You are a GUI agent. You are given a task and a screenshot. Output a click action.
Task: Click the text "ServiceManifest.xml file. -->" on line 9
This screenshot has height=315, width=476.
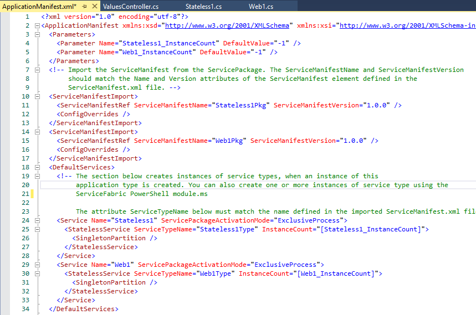tap(124, 87)
